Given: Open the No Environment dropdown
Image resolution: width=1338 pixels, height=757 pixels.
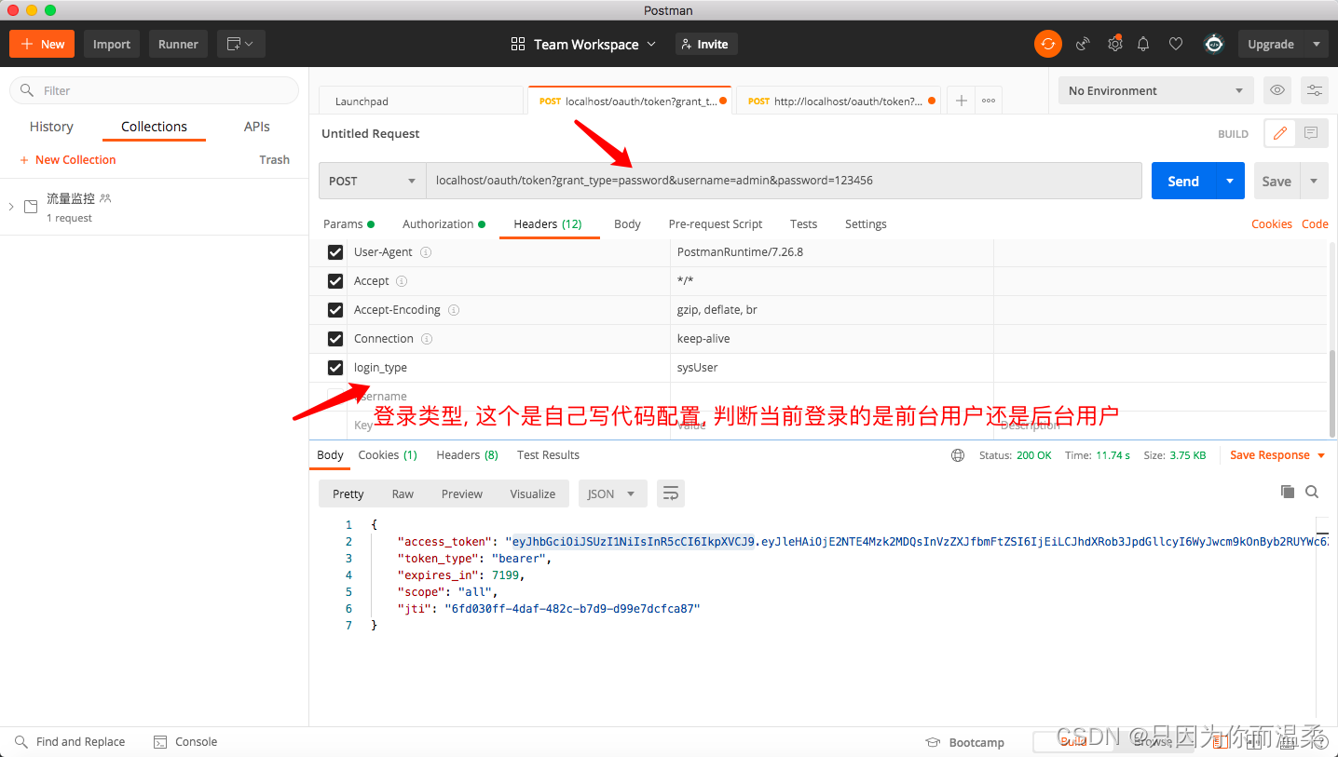Looking at the screenshot, I should click(1155, 90).
